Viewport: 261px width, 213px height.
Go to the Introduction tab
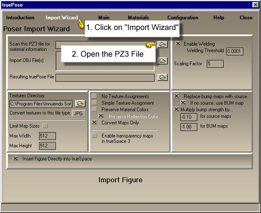click(20, 18)
